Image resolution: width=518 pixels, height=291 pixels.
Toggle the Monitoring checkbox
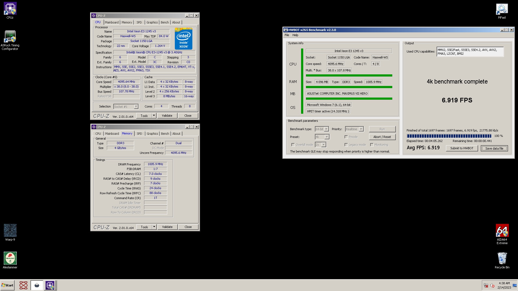coord(372,145)
